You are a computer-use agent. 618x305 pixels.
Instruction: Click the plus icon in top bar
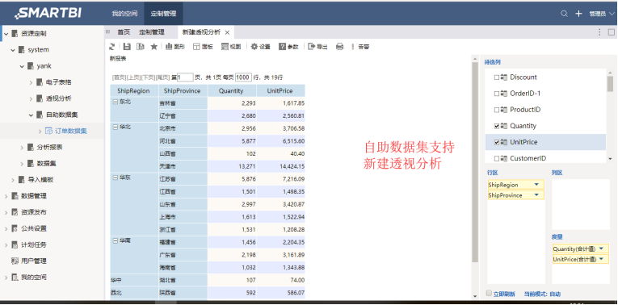tap(578, 14)
